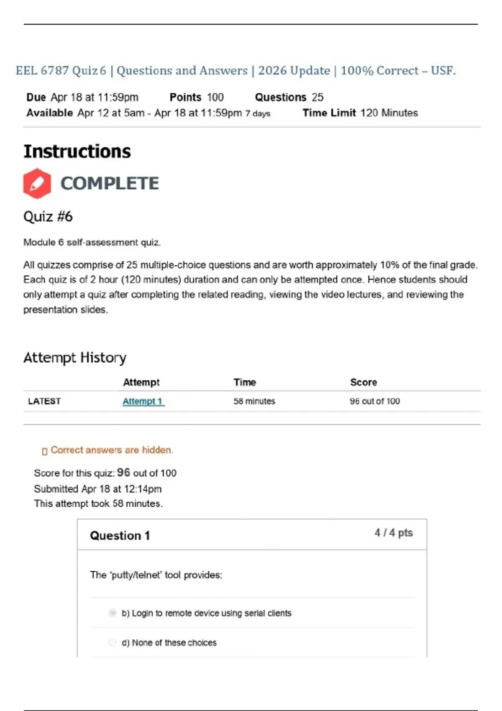Screen dimensions: 502x711
Task: Click the '96 out of 100' table score
Action: click(x=374, y=401)
